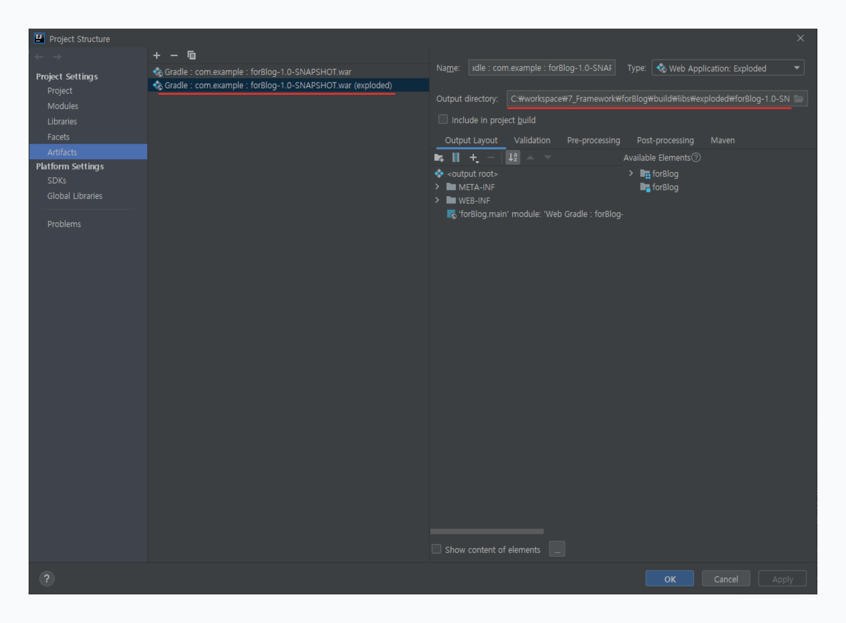
Task: Move selected layout element up
Action: (530, 157)
